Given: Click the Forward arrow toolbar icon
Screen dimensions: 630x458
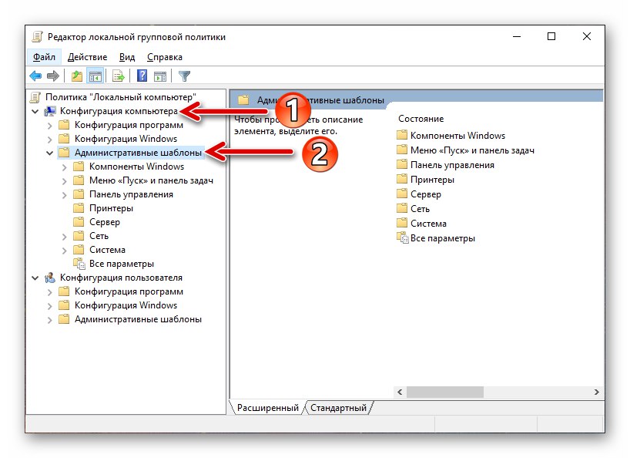Looking at the screenshot, I should click(53, 76).
